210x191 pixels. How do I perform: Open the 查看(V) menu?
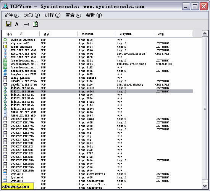tap(73, 15)
